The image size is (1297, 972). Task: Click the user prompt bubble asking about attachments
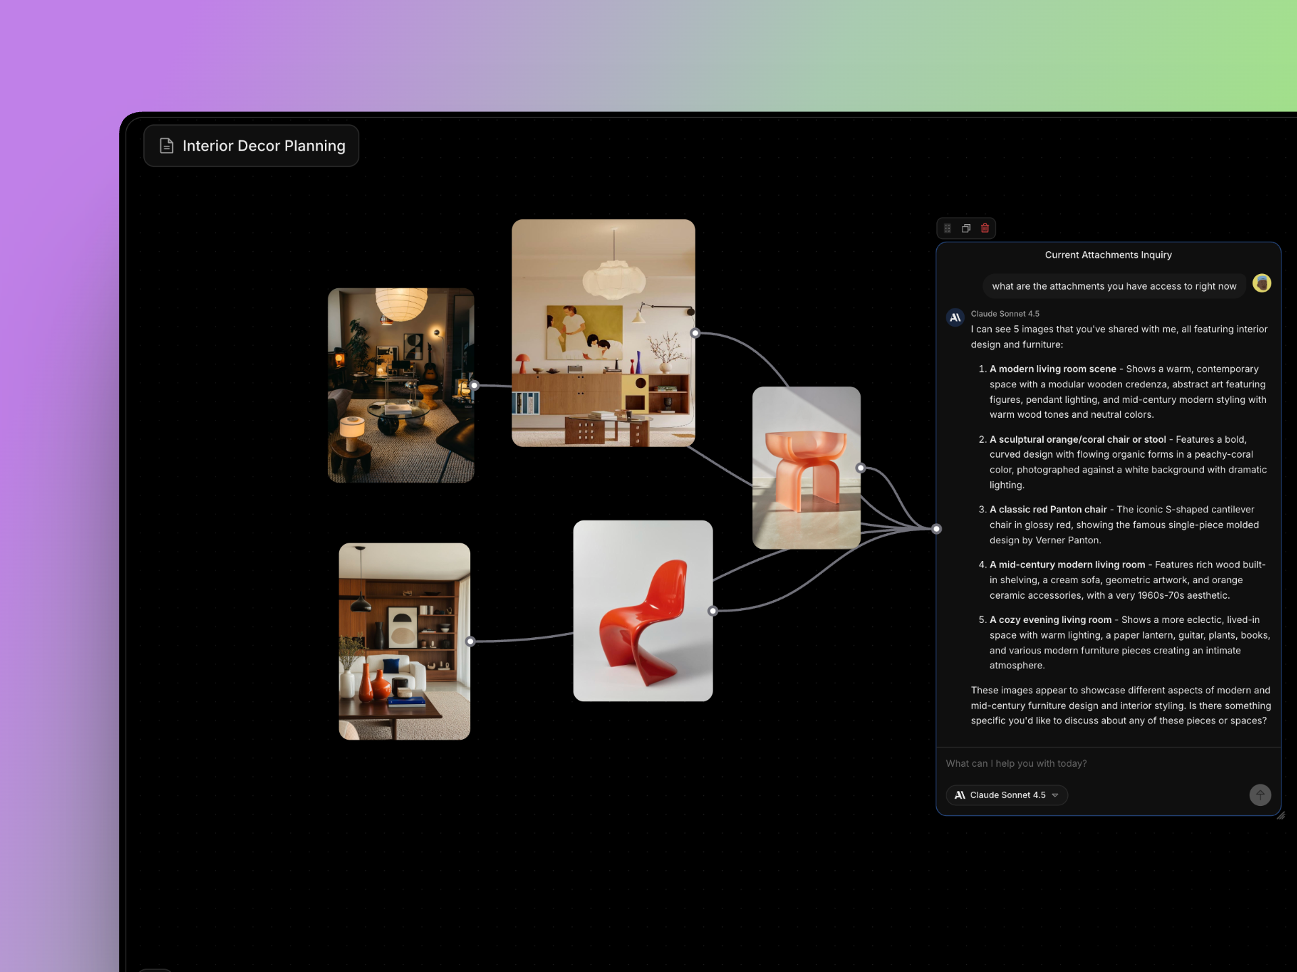(1114, 286)
